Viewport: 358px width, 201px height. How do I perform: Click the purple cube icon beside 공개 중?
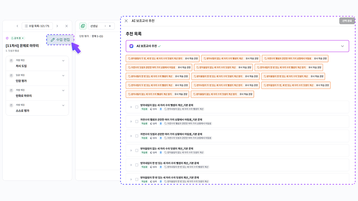[7, 38]
